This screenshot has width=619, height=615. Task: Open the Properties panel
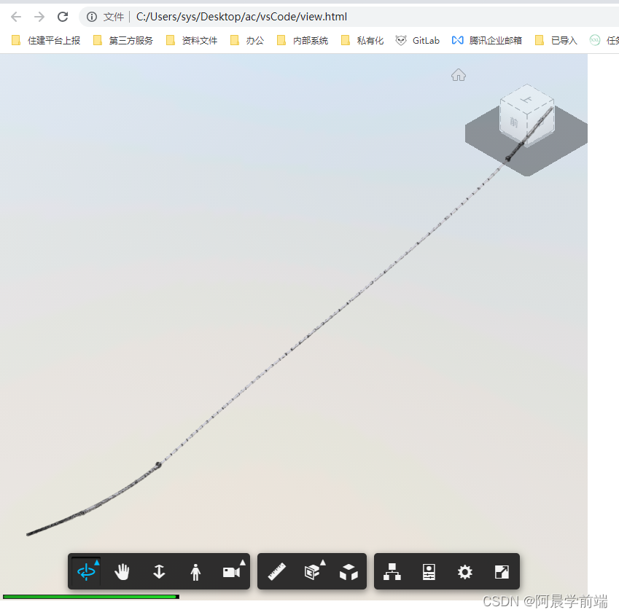click(x=429, y=571)
